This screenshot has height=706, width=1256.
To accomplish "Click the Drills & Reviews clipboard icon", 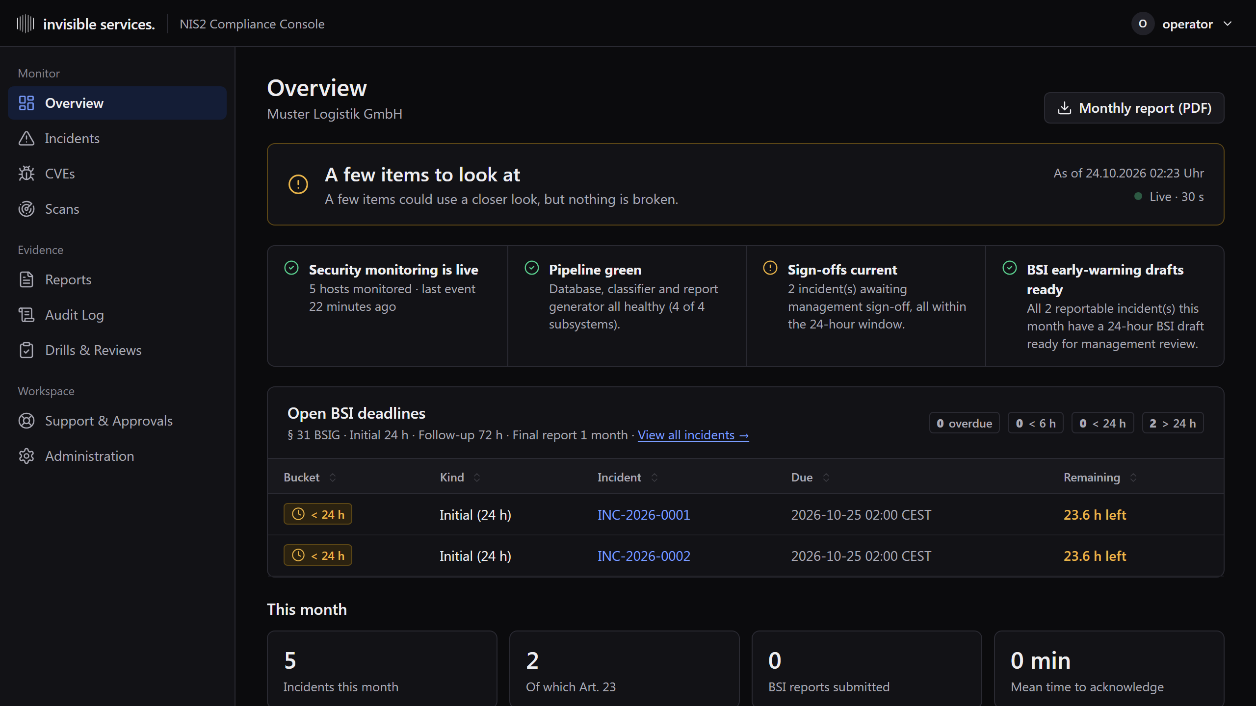I will [26, 350].
